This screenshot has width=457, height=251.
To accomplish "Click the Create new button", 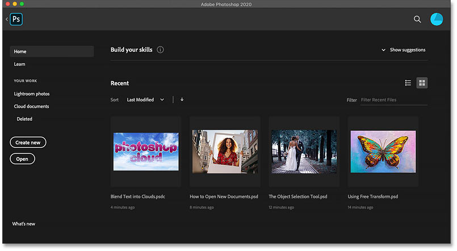I will click(28, 143).
